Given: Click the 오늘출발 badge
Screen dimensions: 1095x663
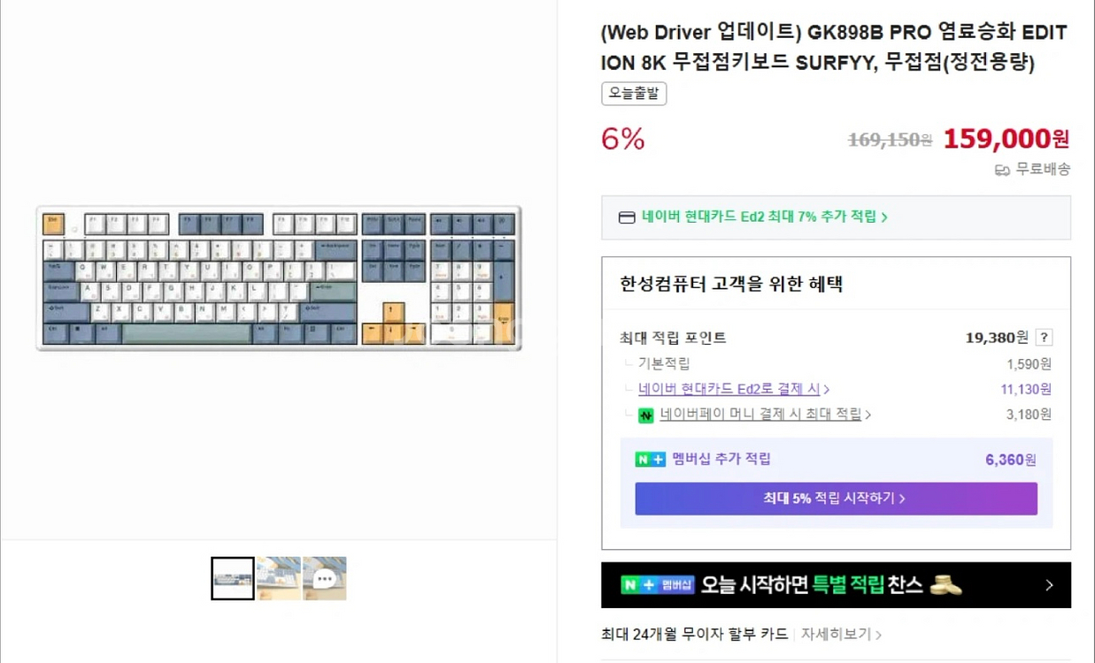Looking at the screenshot, I should (x=633, y=94).
